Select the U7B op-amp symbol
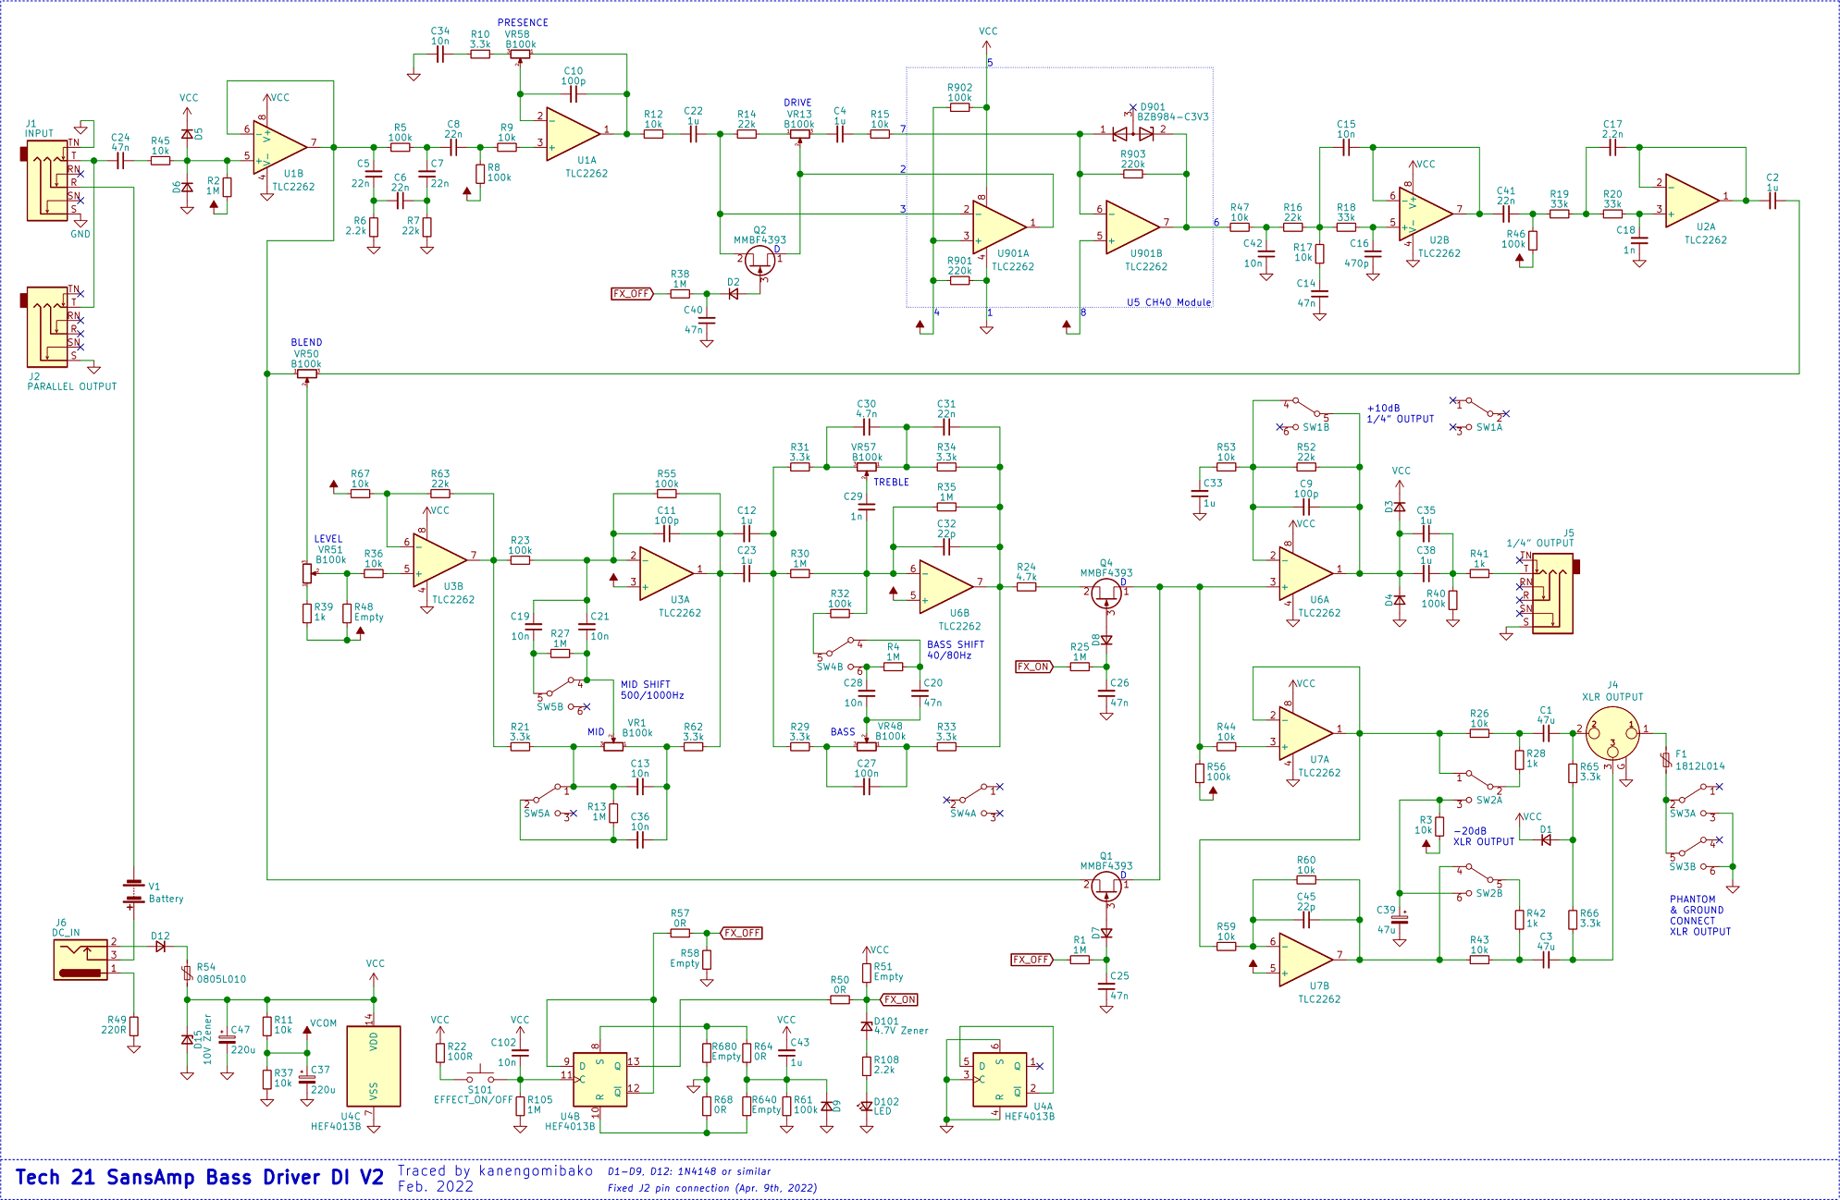Image resolution: width=1840 pixels, height=1200 pixels. (x=1306, y=960)
